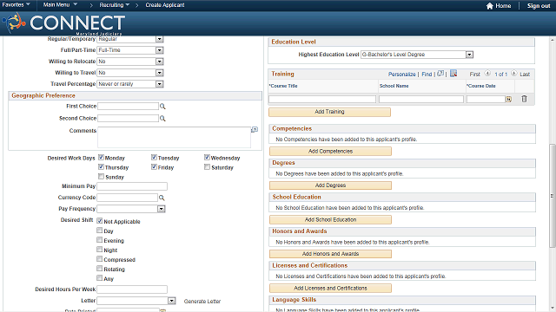Screen dimensions: 556x312
Task: Open Favorites menu
Action: tap(16, 4)
